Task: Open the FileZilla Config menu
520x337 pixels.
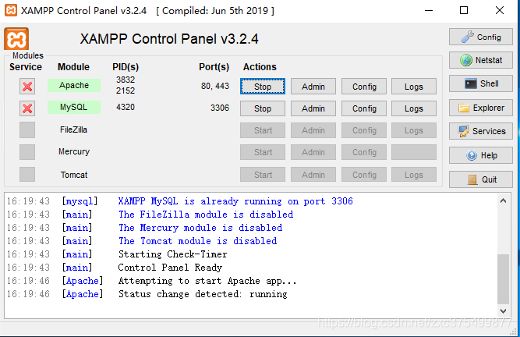Action: (364, 130)
